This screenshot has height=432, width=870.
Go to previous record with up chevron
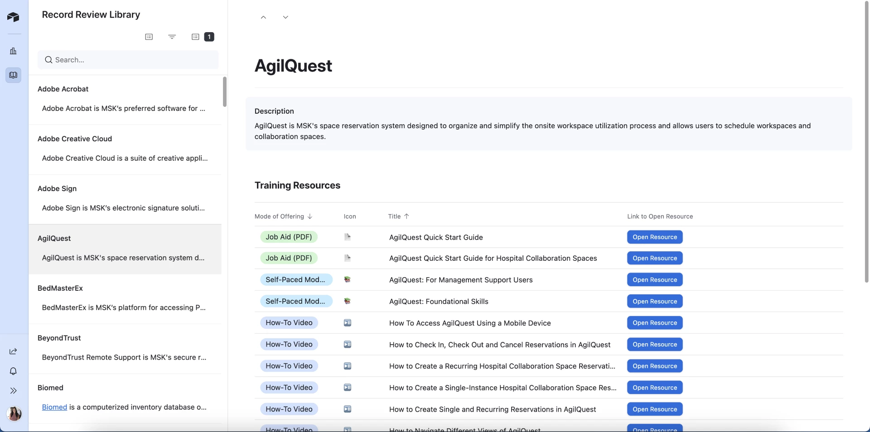(x=263, y=17)
